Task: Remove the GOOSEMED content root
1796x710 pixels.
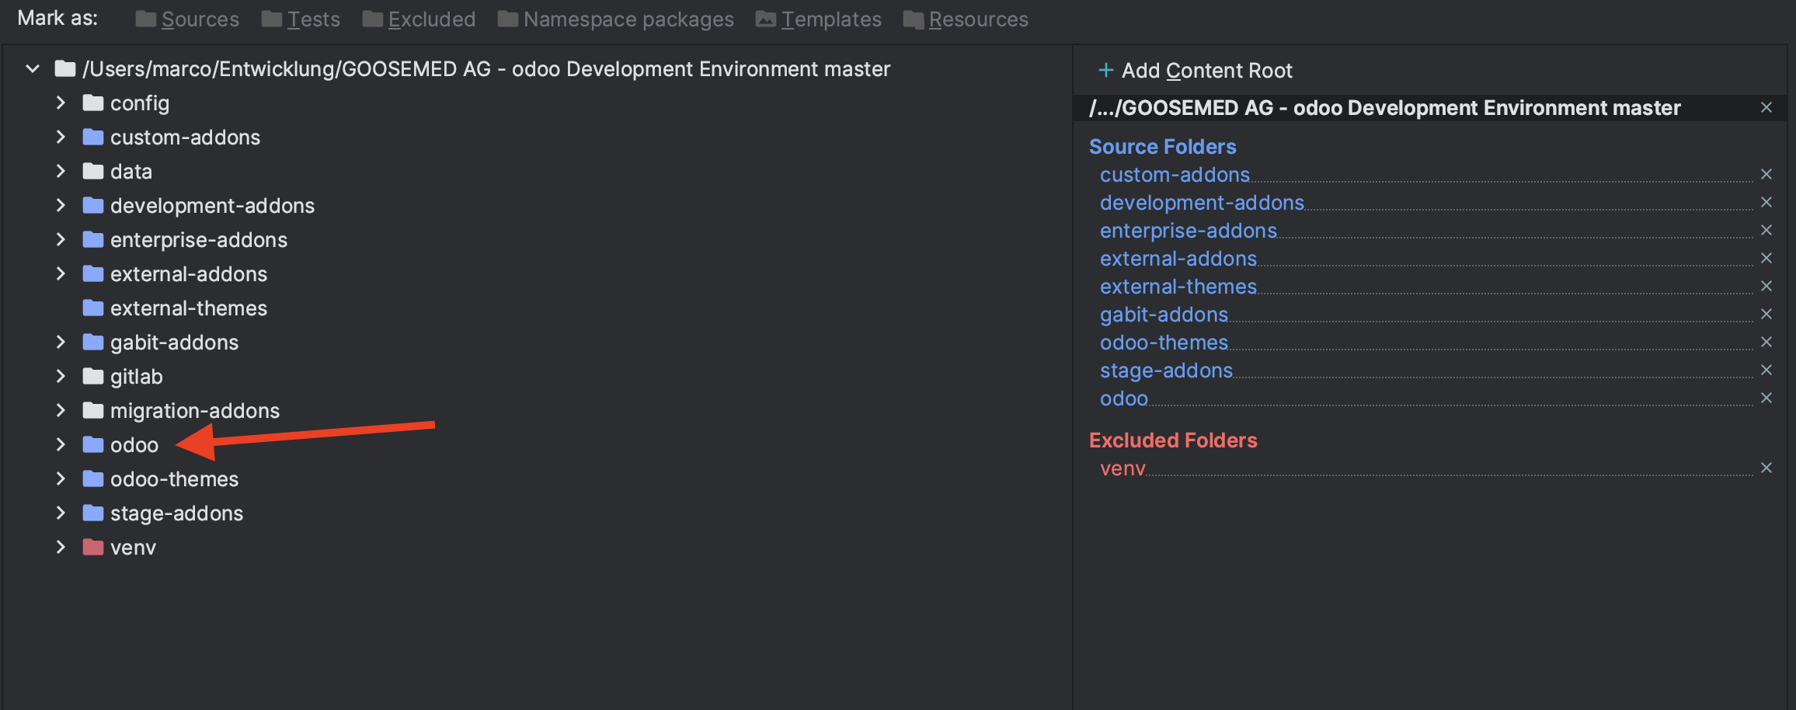Action: 1766,107
